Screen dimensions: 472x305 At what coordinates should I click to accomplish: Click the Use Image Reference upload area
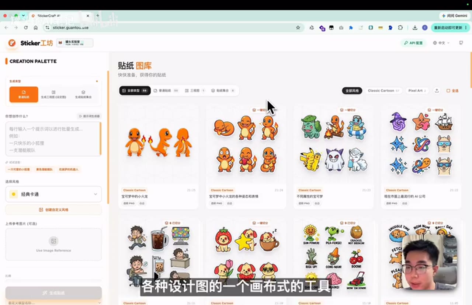(53, 244)
